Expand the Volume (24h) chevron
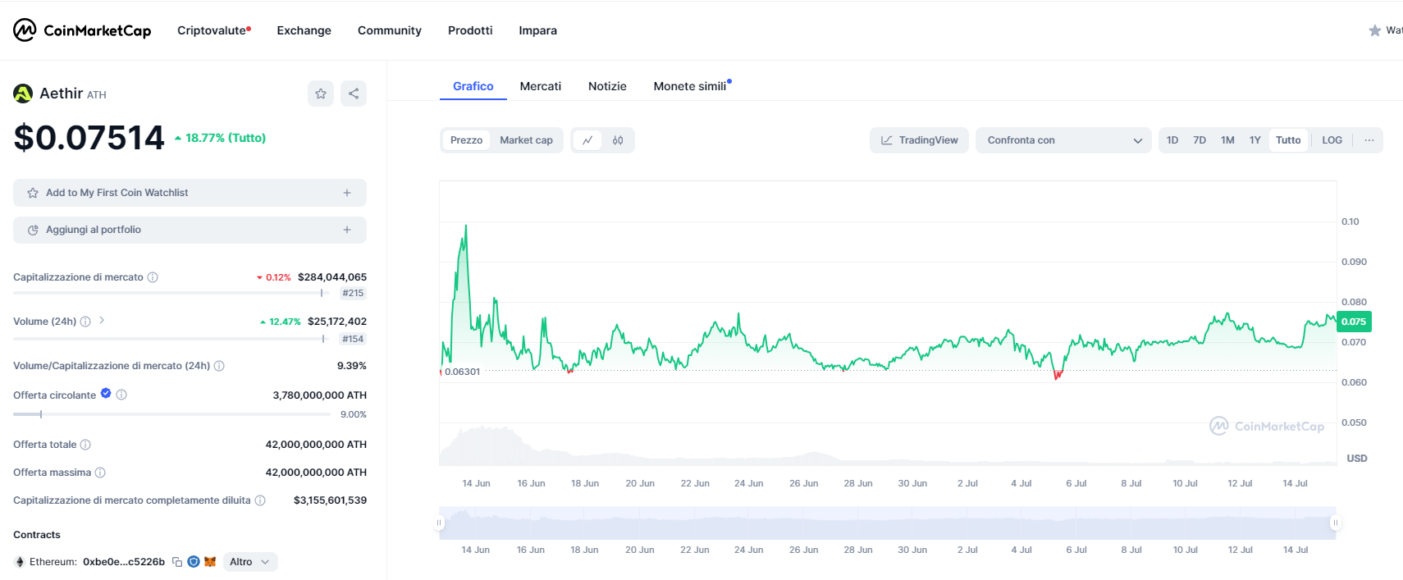The height and width of the screenshot is (580, 1403). [x=102, y=321]
